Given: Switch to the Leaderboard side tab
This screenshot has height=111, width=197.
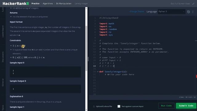Looking at the screenshot, I should click(x=3, y=31).
